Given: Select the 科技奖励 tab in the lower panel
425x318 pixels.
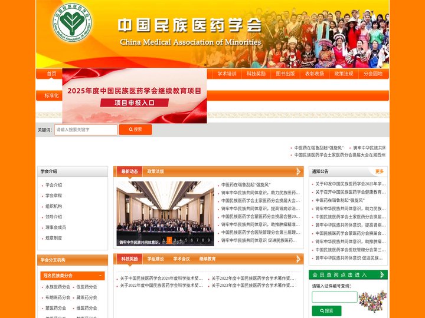Looking at the screenshot, I should tap(129, 259).
